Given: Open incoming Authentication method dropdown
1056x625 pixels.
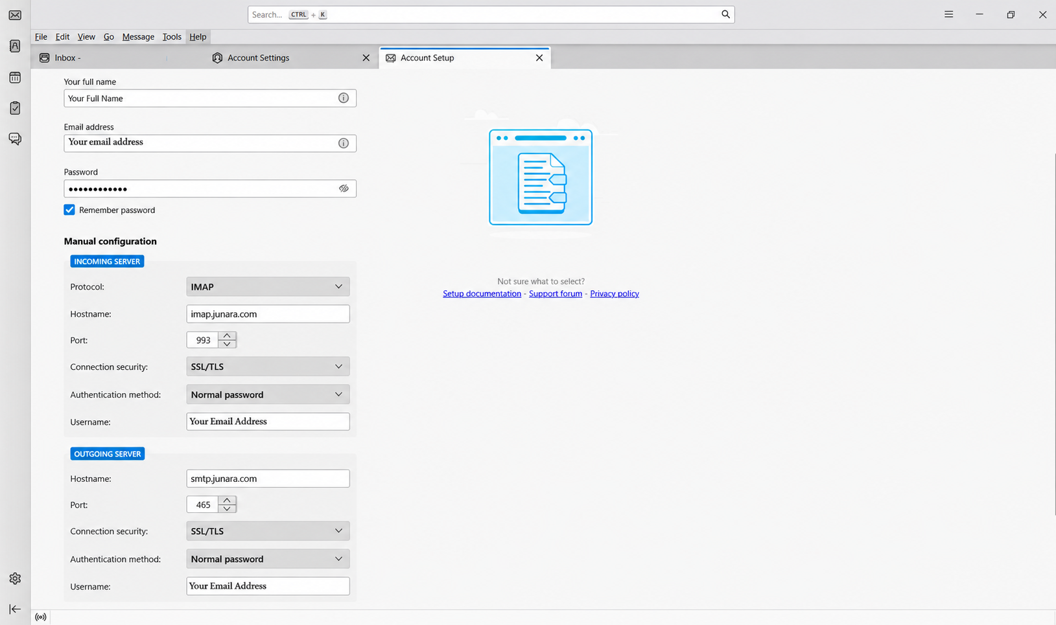Looking at the screenshot, I should [268, 394].
